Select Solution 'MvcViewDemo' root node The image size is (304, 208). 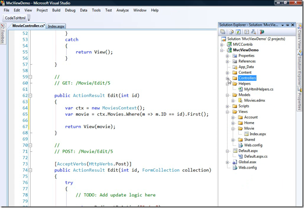coord(256,39)
